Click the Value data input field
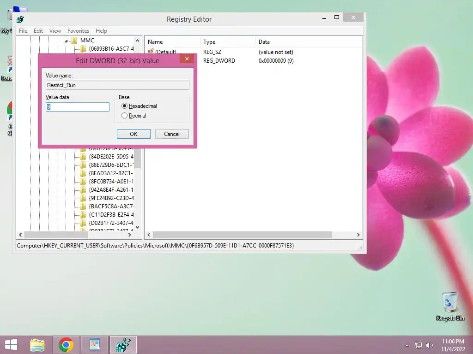The height and width of the screenshot is (354, 473). (78, 107)
